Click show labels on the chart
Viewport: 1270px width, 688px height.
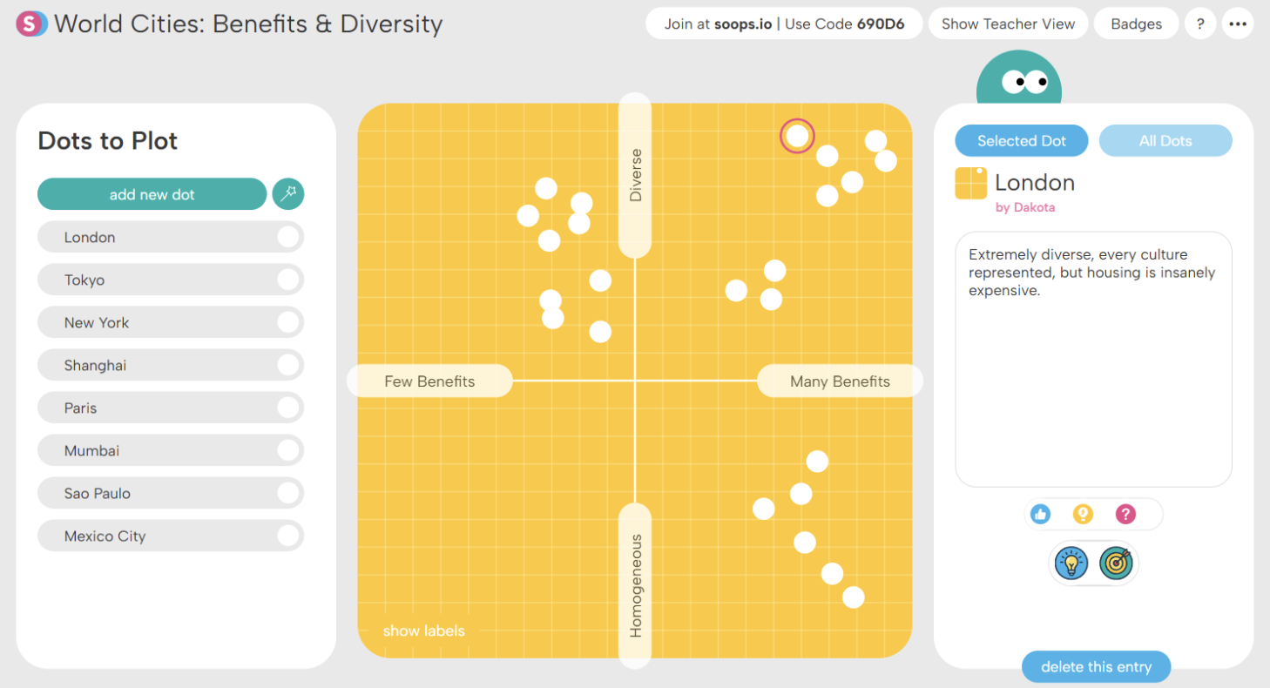(424, 631)
